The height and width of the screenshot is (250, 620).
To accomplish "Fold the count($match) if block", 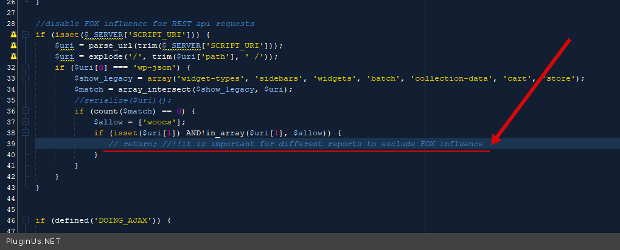I will point(26,111).
